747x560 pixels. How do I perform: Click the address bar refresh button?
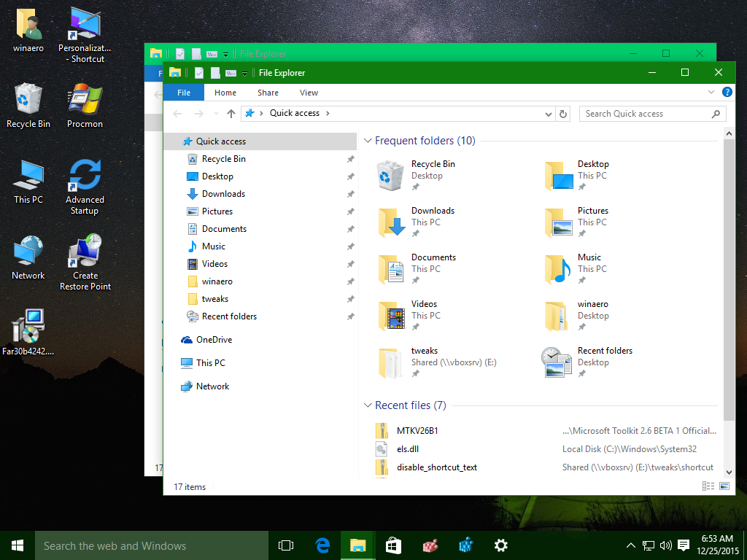click(x=562, y=113)
